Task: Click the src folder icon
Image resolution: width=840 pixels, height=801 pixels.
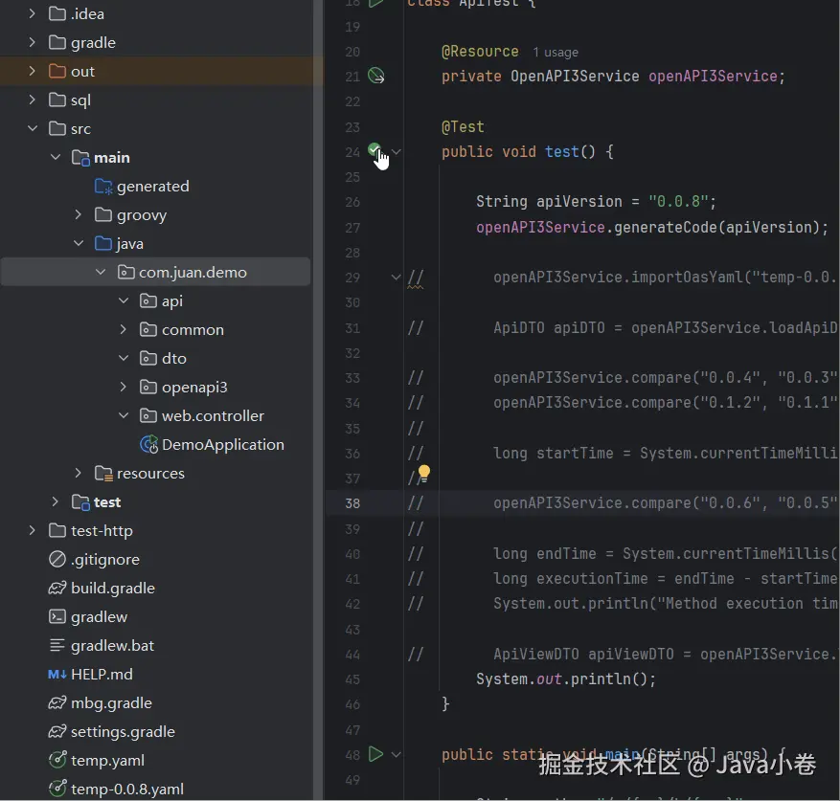Action: [x=57, y=128]
